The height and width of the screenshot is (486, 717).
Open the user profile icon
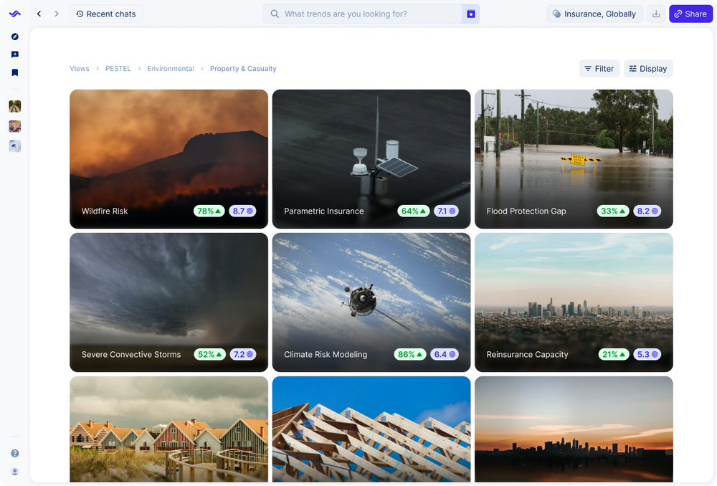coord(14,472)
